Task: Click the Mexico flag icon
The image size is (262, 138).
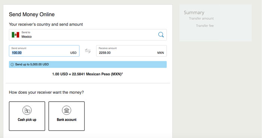Action: point(15,35)
